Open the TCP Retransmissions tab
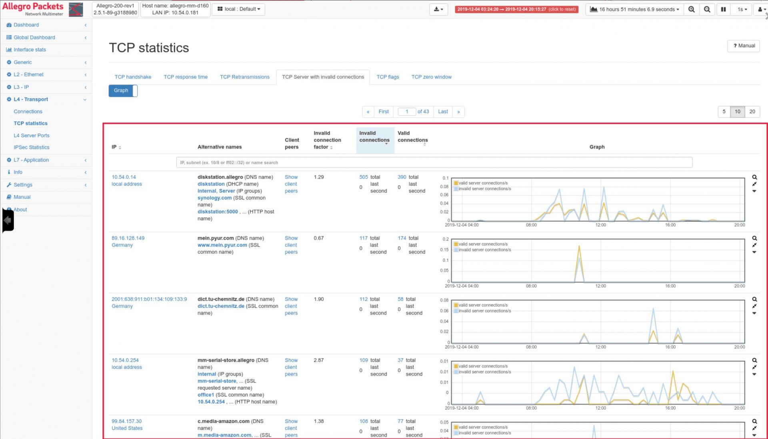The image size is (768, 439). (244, 77)
